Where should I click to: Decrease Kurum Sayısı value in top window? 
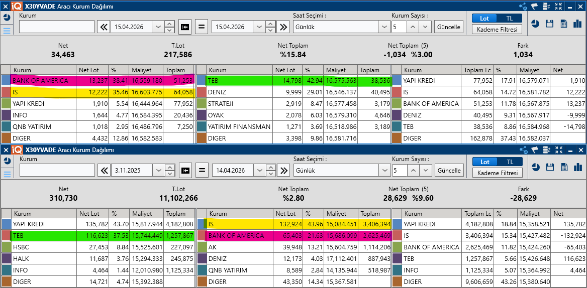425,27
